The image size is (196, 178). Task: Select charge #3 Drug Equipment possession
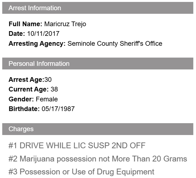[81, 172]
